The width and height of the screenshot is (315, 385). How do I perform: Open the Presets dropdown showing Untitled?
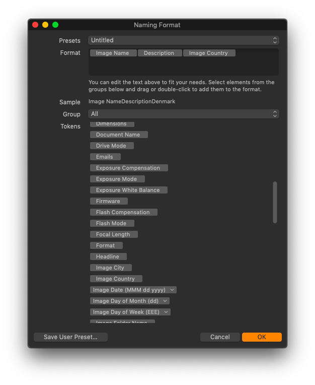tap(183, 40)
